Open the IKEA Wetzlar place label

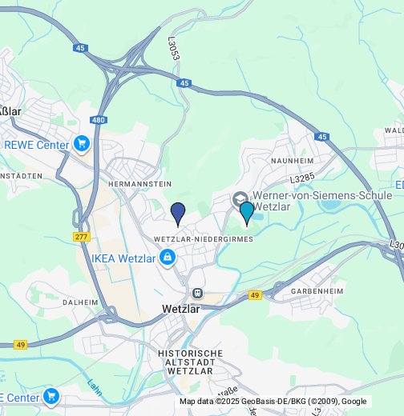[123, 258]
